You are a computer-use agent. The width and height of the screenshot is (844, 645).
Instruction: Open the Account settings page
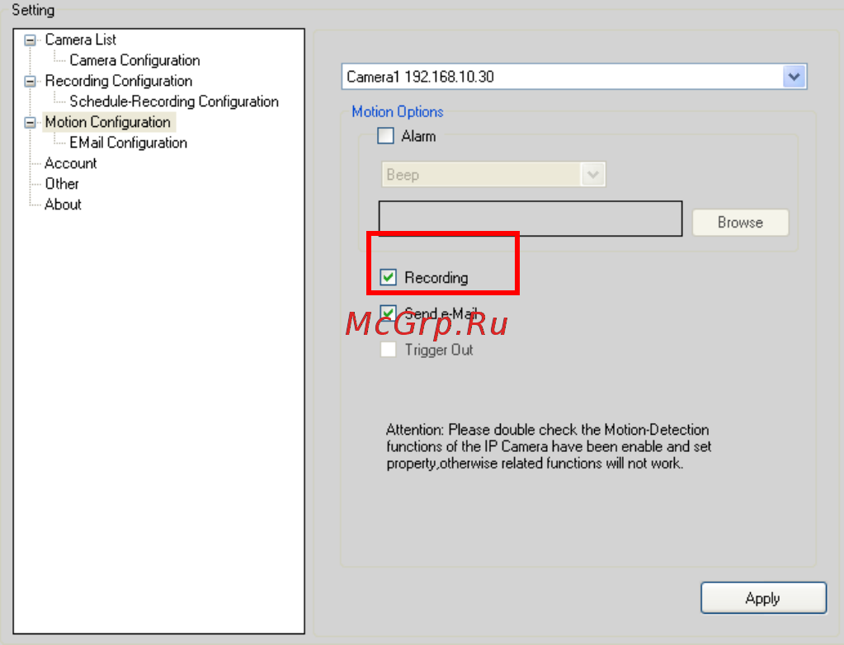click(x=70, y=163)
